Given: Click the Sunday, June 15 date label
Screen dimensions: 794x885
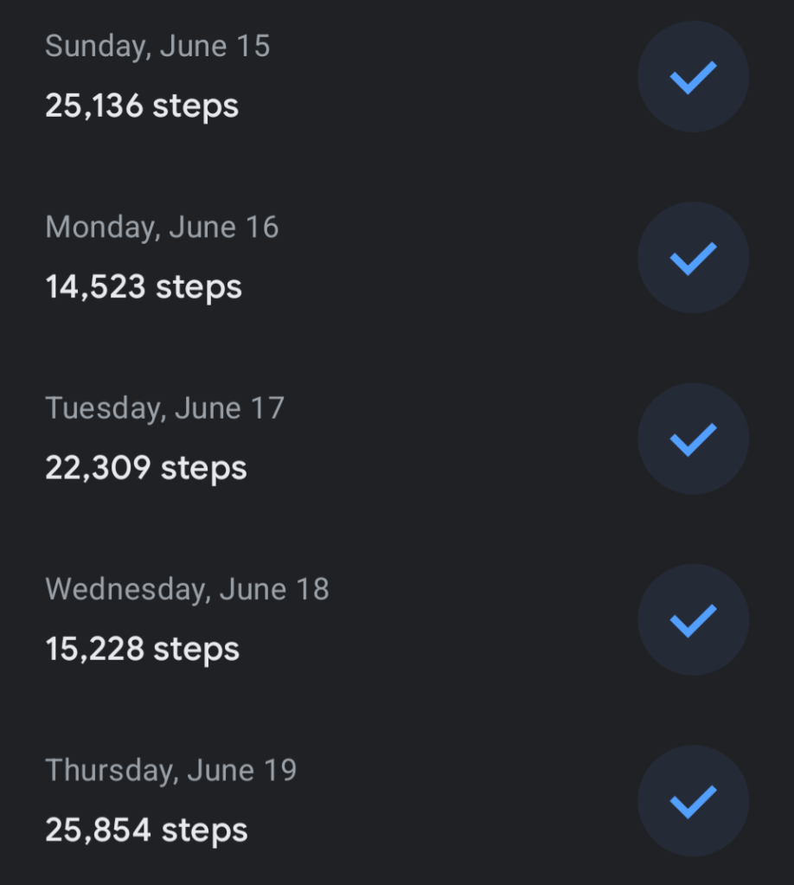Looking at the screenshot, I should pyautogui.click(x=157, y=46).
